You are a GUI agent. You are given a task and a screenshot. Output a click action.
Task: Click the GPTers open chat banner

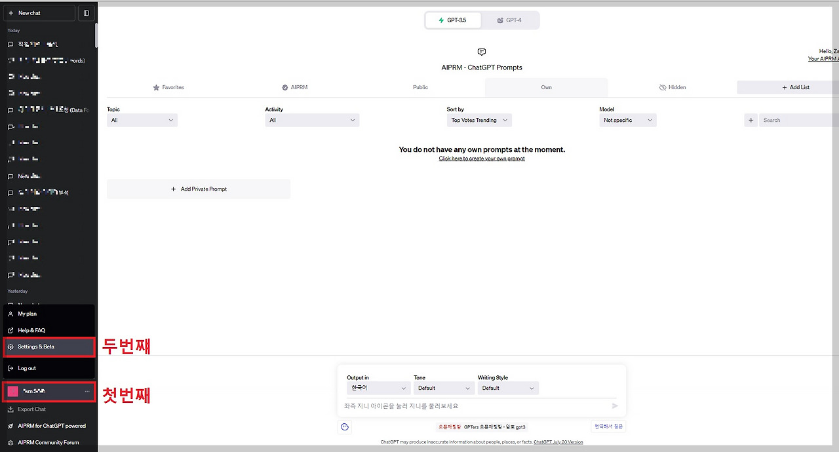[x=482, y=427]
